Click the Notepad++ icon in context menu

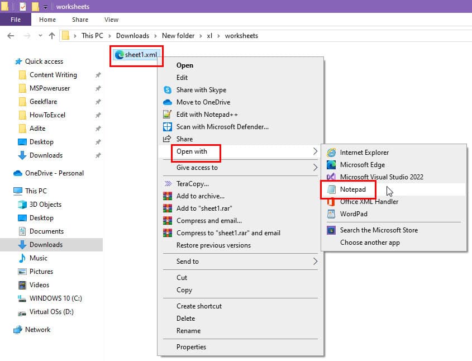(168, 115)
